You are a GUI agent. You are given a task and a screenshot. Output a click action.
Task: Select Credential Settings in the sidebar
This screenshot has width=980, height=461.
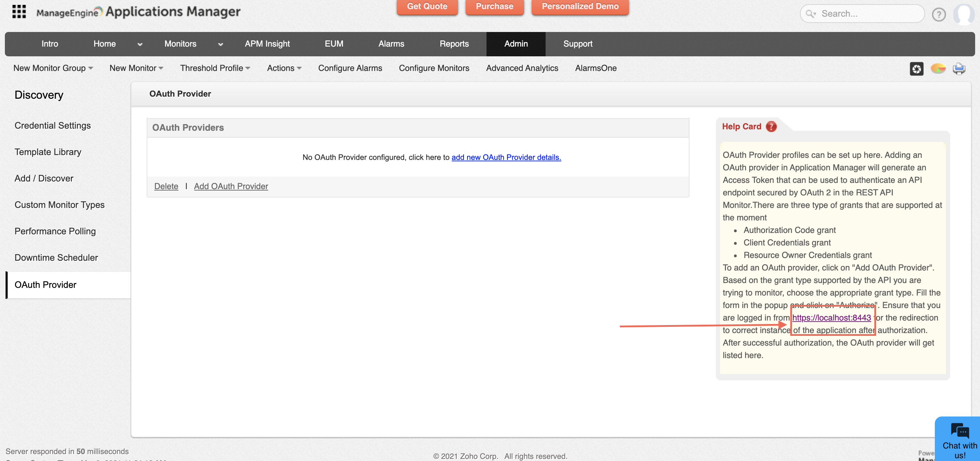coord(52,126)
